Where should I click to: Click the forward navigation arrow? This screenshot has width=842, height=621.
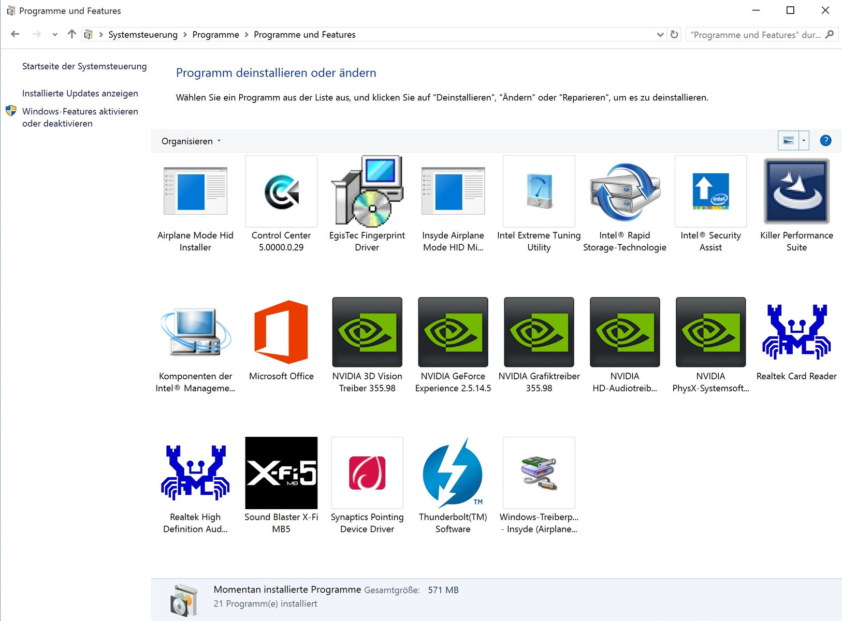click(36, 34)
